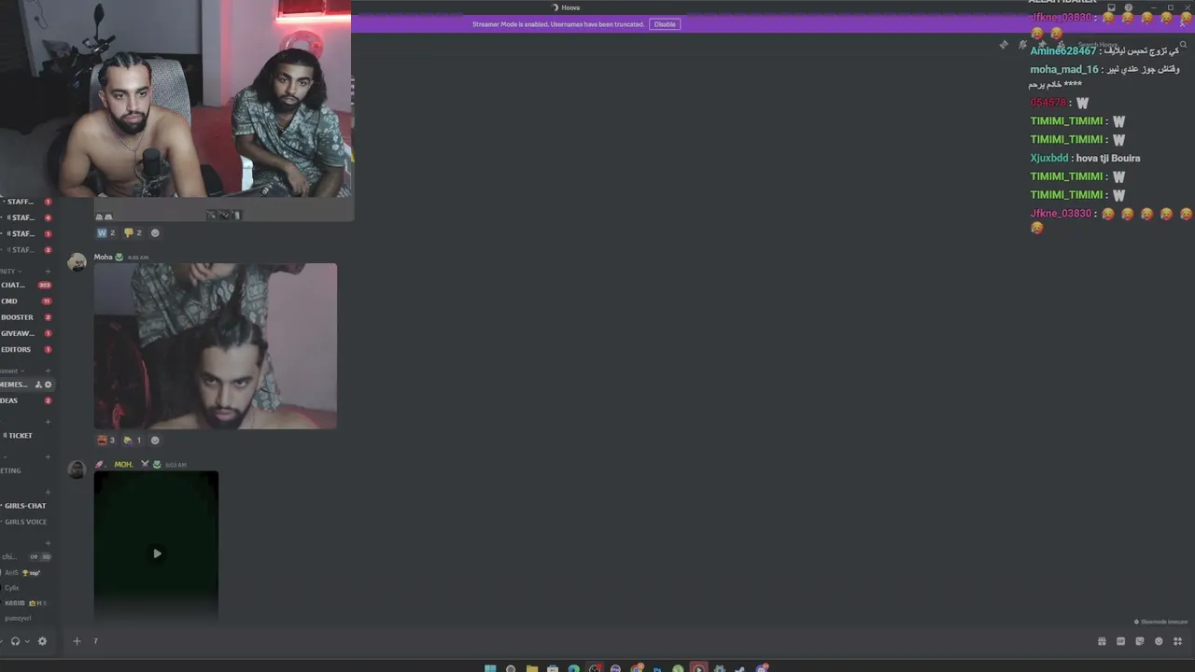Click the attachment plus button
Screen dimensions: 1195x672
[x=77, y=641]
